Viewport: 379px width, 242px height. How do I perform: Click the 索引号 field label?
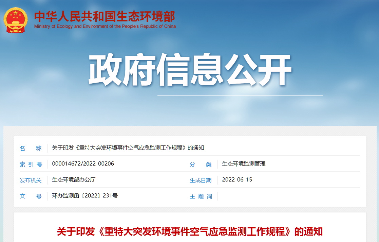click(x=31, y=164)
